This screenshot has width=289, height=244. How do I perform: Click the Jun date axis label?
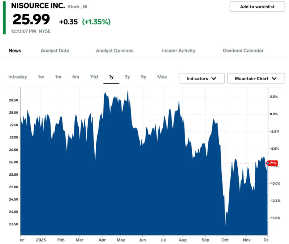(x=142, y=240)
